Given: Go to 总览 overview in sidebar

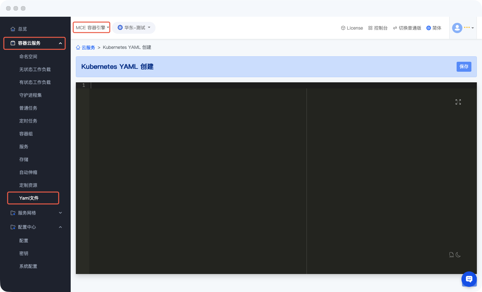Looking at the screenshot, I should tap(22, 29).
